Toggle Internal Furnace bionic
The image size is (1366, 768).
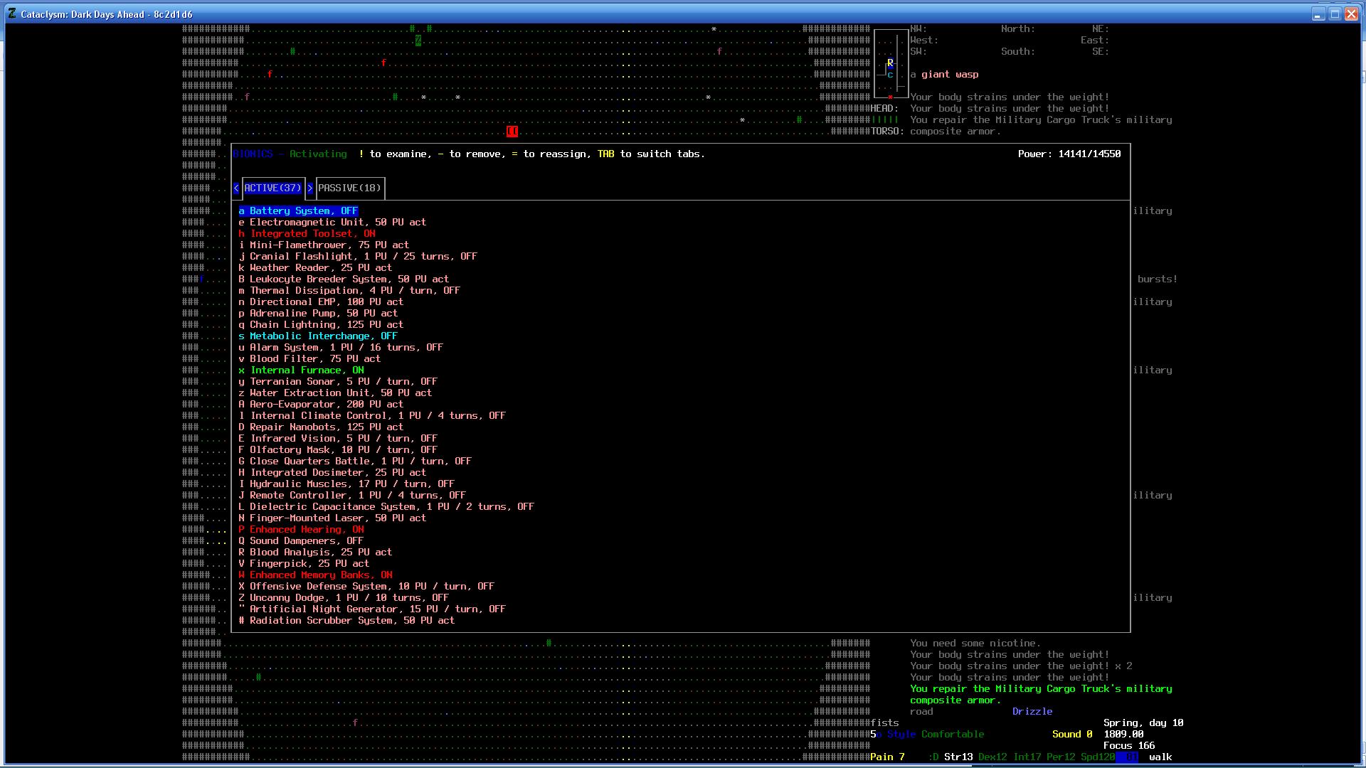coord(302,370)
